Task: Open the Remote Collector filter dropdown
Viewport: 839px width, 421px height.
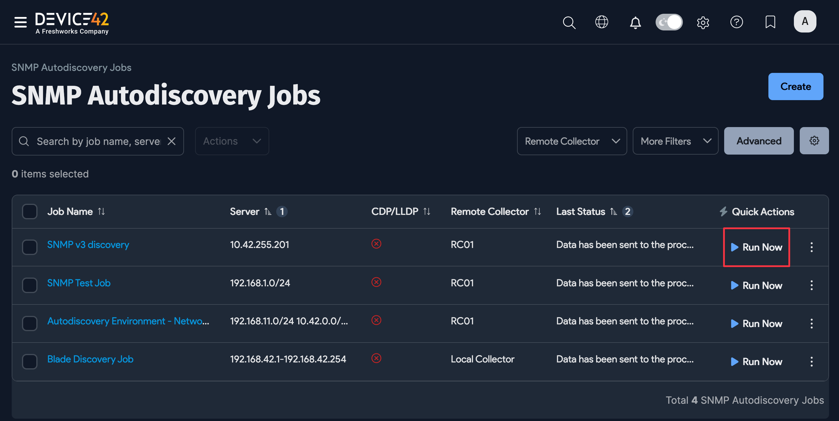Action: click(x=572, y=141)
